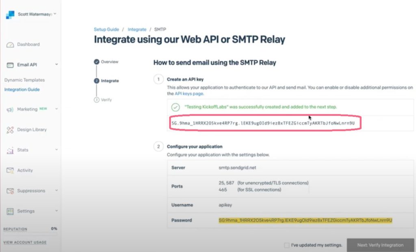The image size is (416, 252).
Task: Click the Server row label
Action: [178, 168]
